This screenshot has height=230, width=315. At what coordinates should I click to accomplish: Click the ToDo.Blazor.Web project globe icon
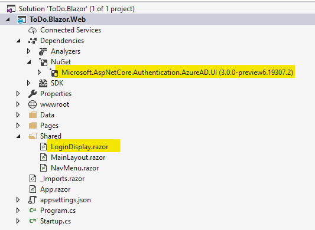click(22, 19)
